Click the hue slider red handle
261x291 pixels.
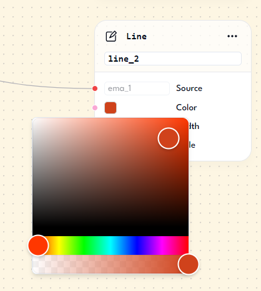click(38, 246)
